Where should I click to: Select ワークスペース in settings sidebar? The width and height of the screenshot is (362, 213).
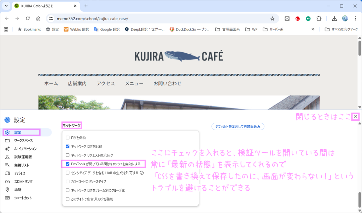[x=23, y=141]
